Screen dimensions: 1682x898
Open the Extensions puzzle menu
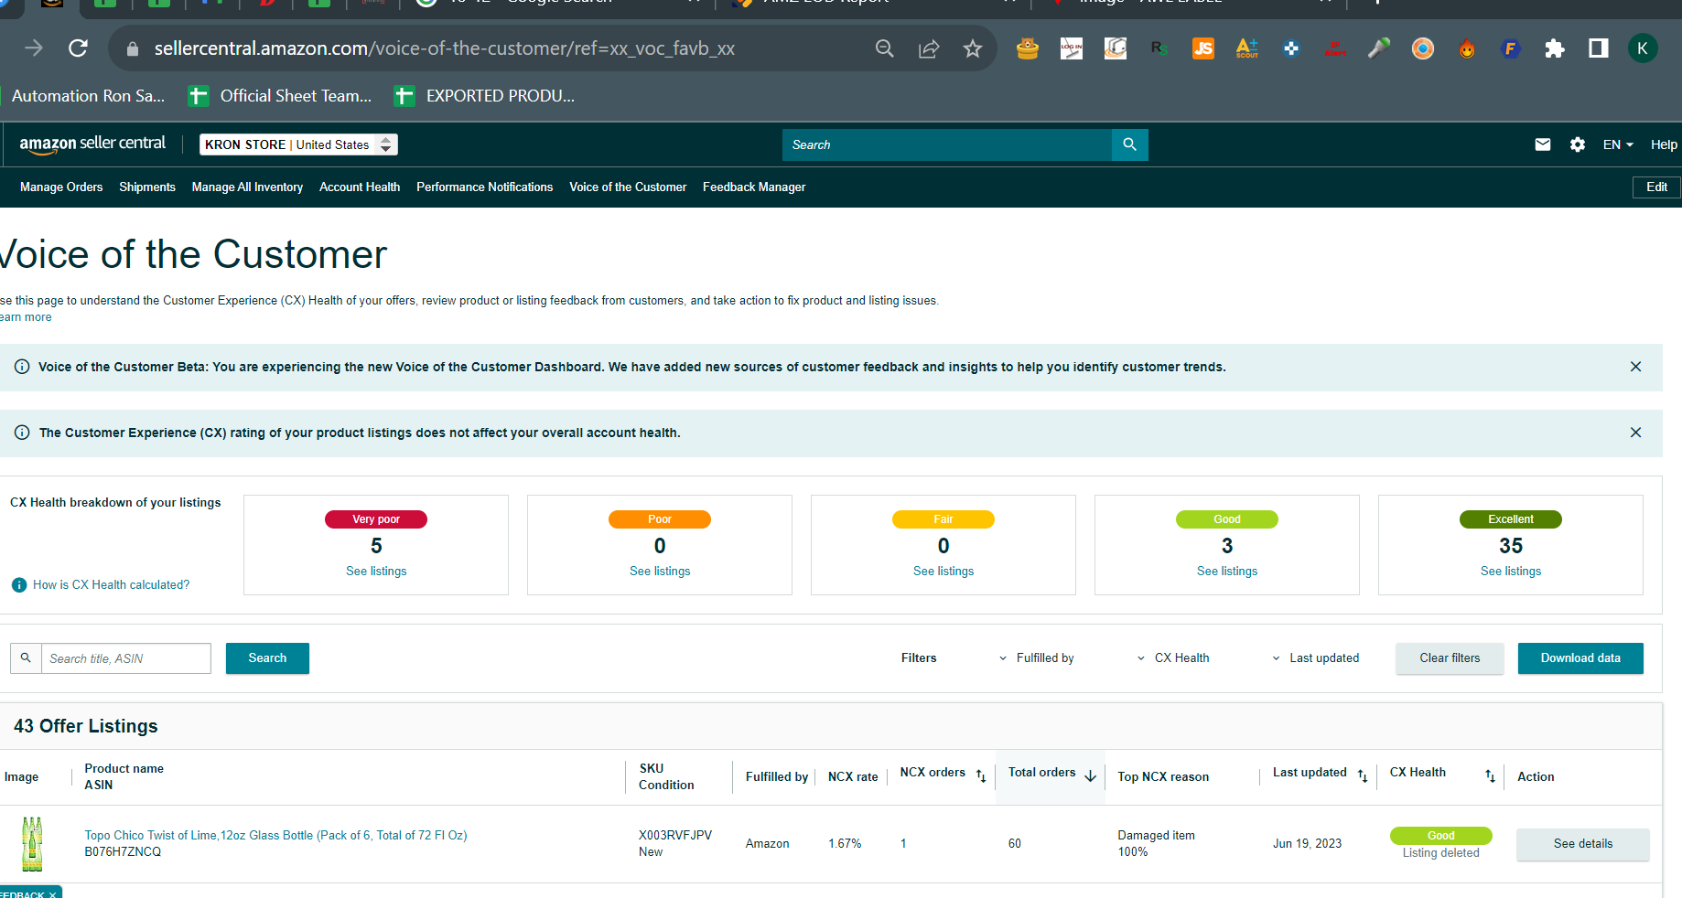tap(1555, 48)
